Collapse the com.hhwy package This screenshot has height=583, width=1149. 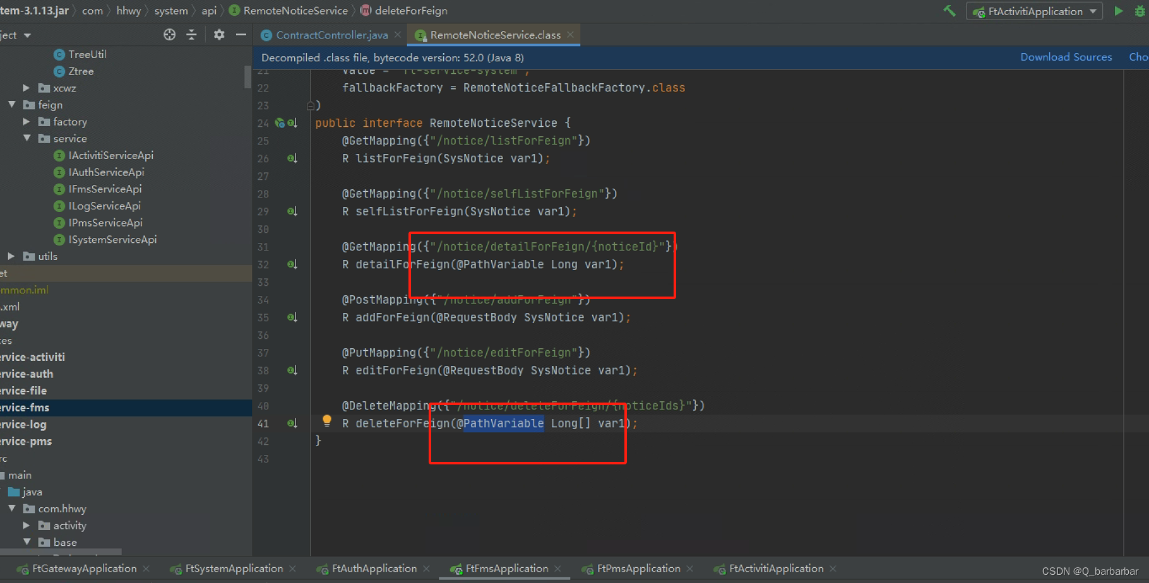pos(11,509)
